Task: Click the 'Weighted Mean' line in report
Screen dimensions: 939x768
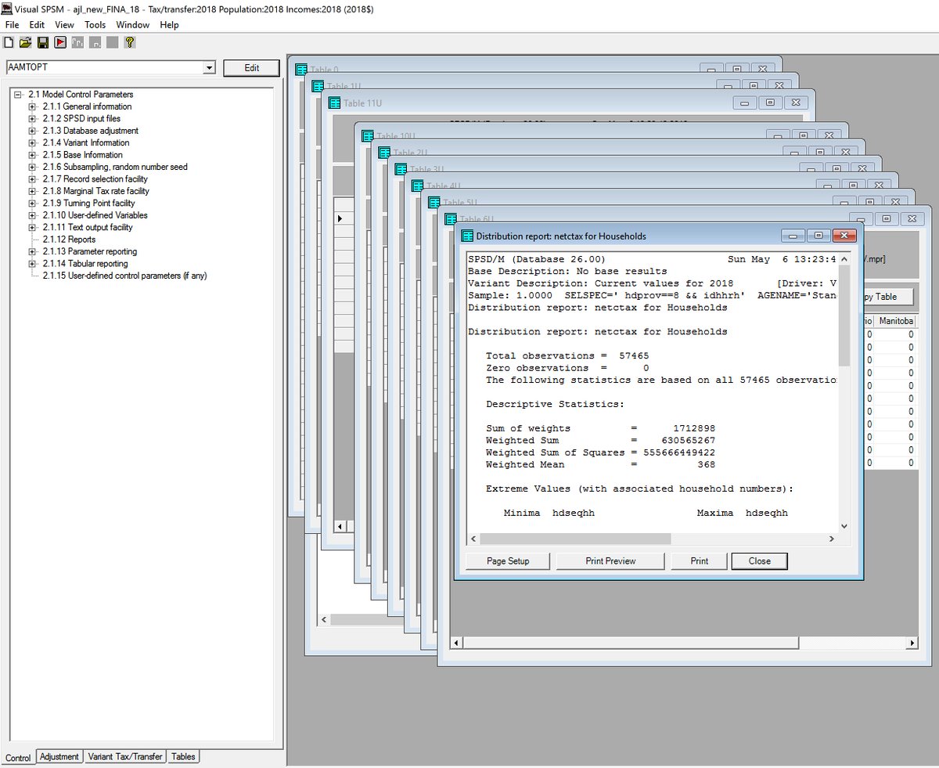Action: click(x=601, y=465)
